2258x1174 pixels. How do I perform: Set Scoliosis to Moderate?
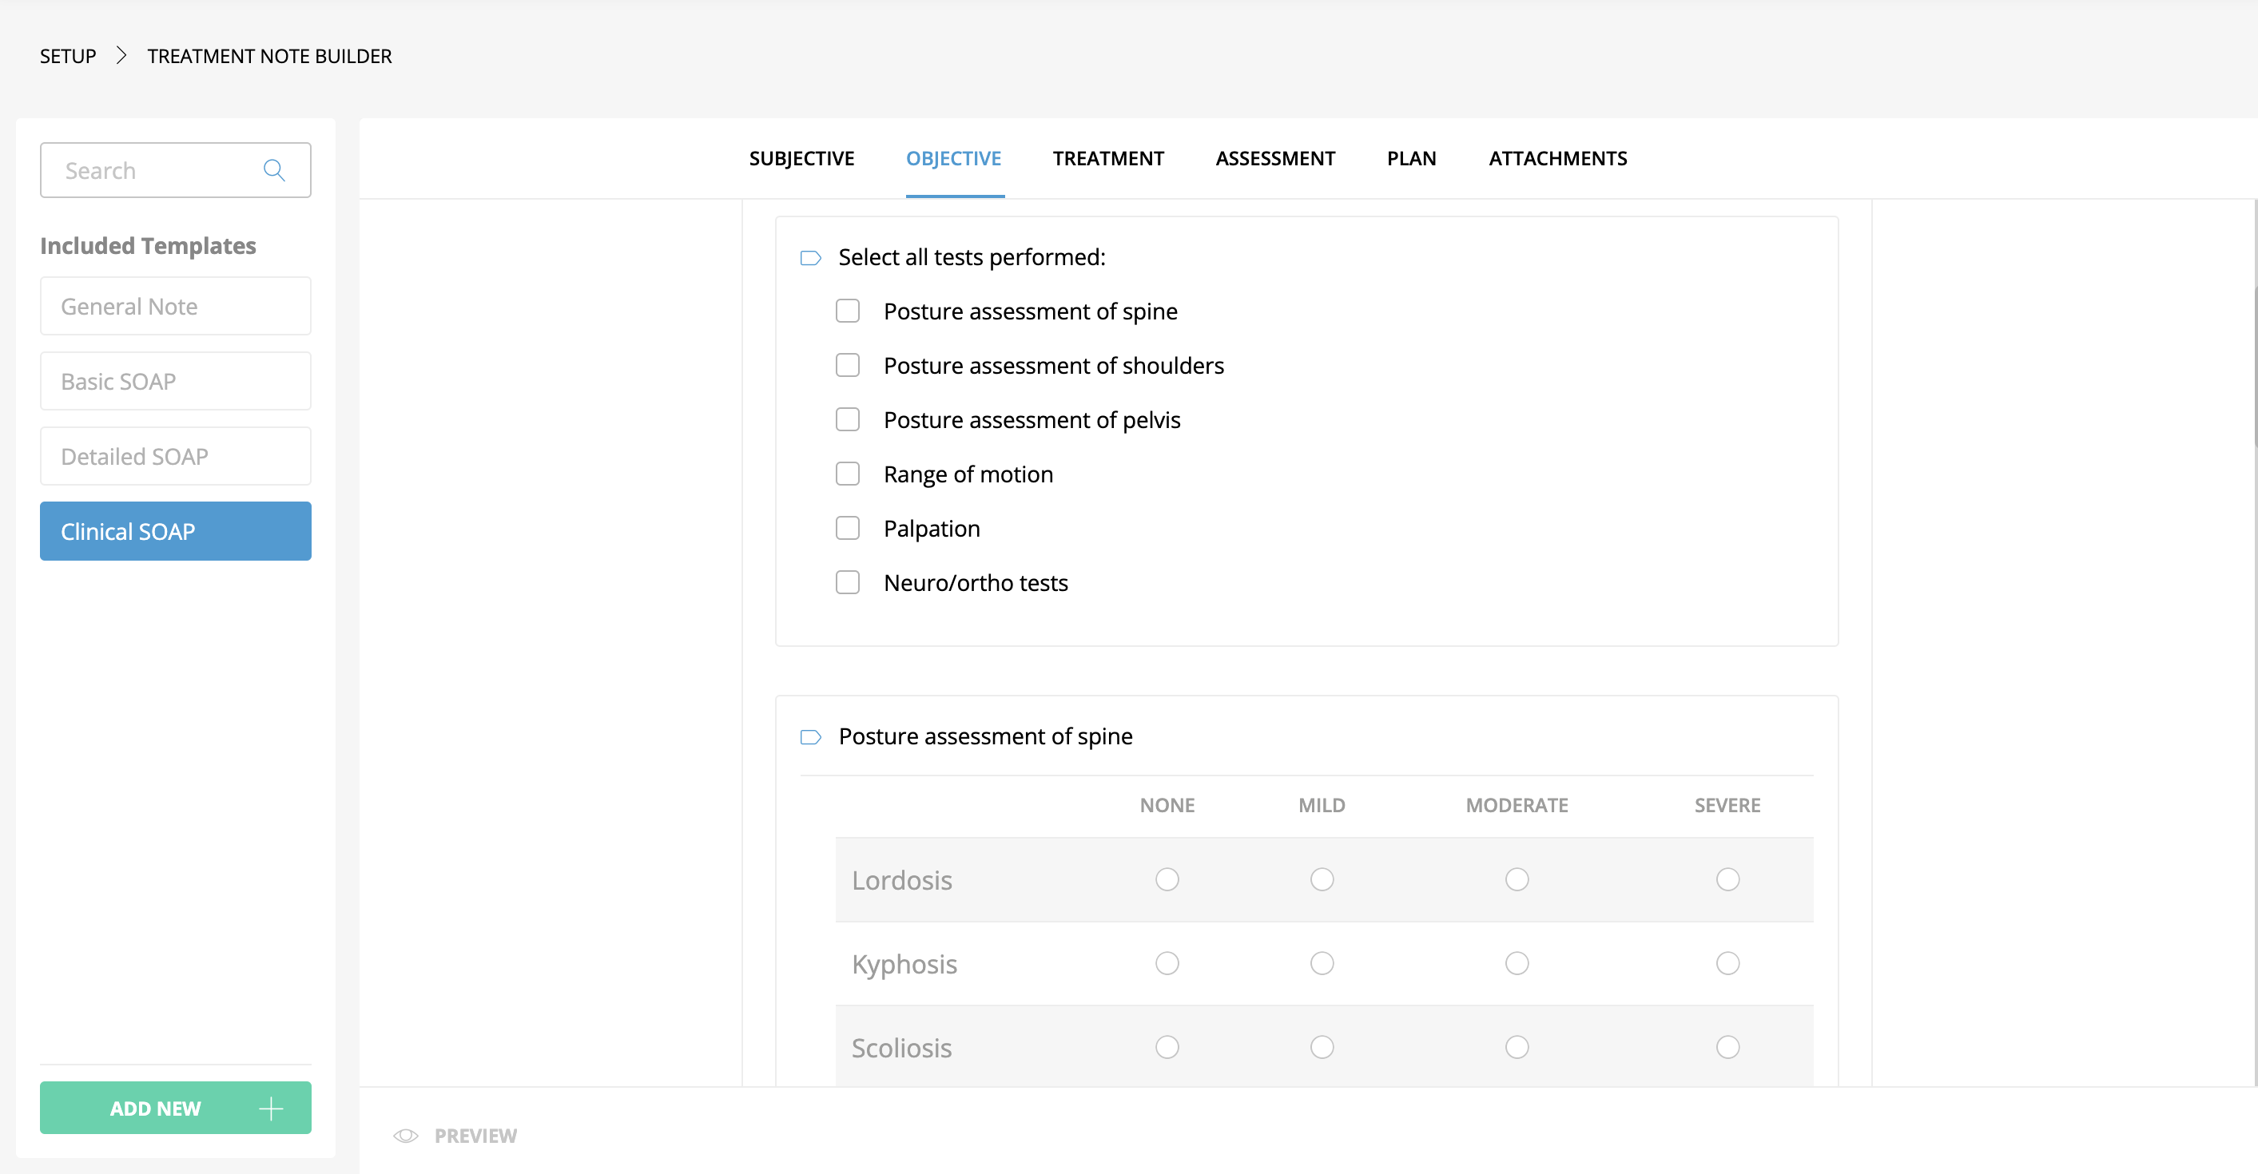click(x=1517, y=1047)
